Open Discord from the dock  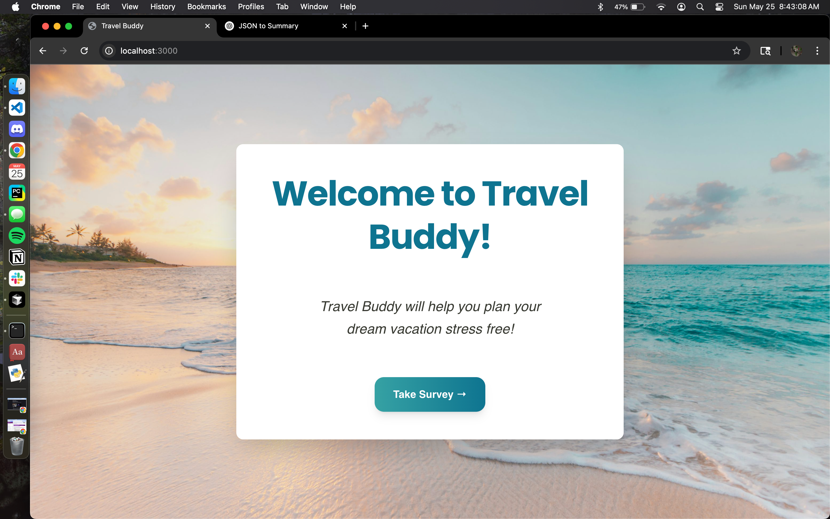tap(17, 129)
